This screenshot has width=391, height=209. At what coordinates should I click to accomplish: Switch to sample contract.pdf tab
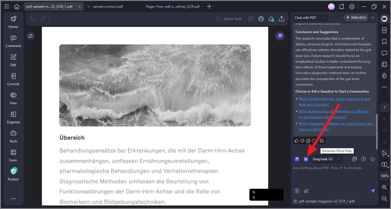point(108,7)
